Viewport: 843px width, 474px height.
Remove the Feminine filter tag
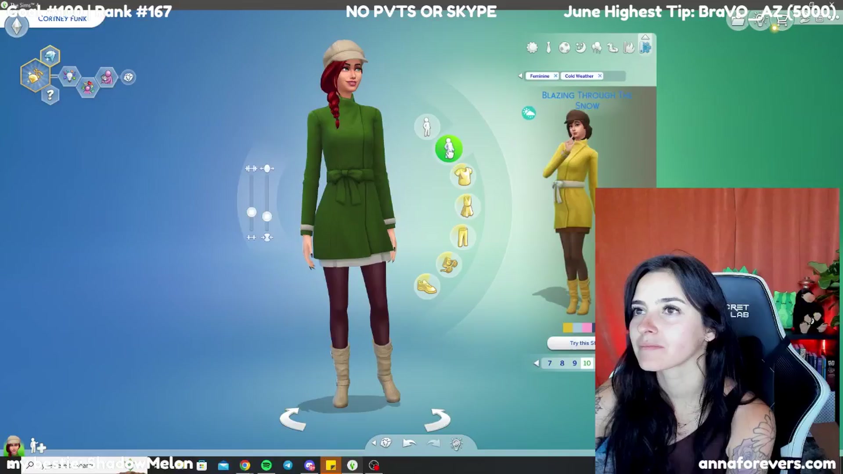tap(555, 76)
